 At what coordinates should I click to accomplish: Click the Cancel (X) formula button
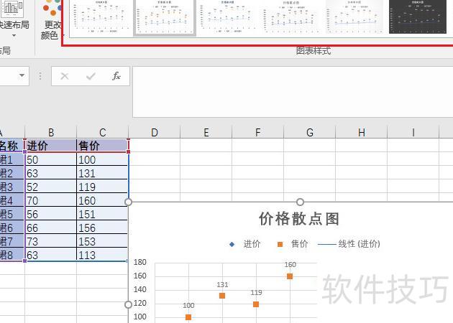[65, 76]
